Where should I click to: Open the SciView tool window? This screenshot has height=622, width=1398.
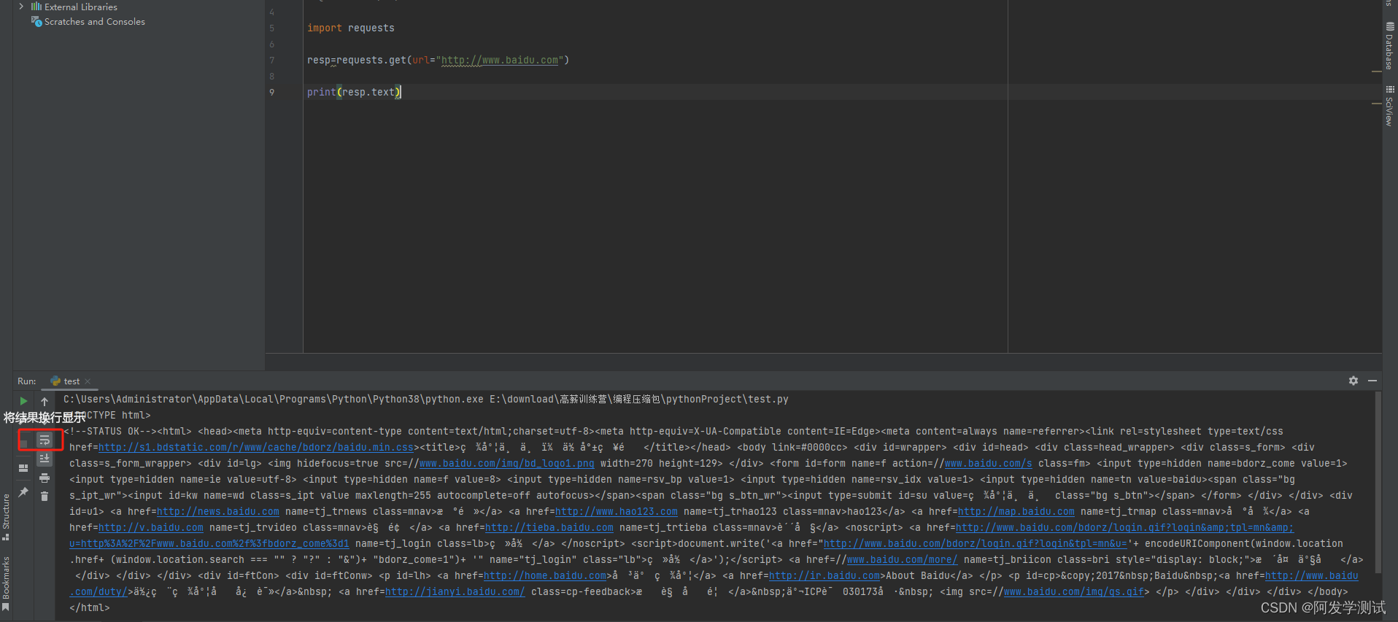(1389, 106)
